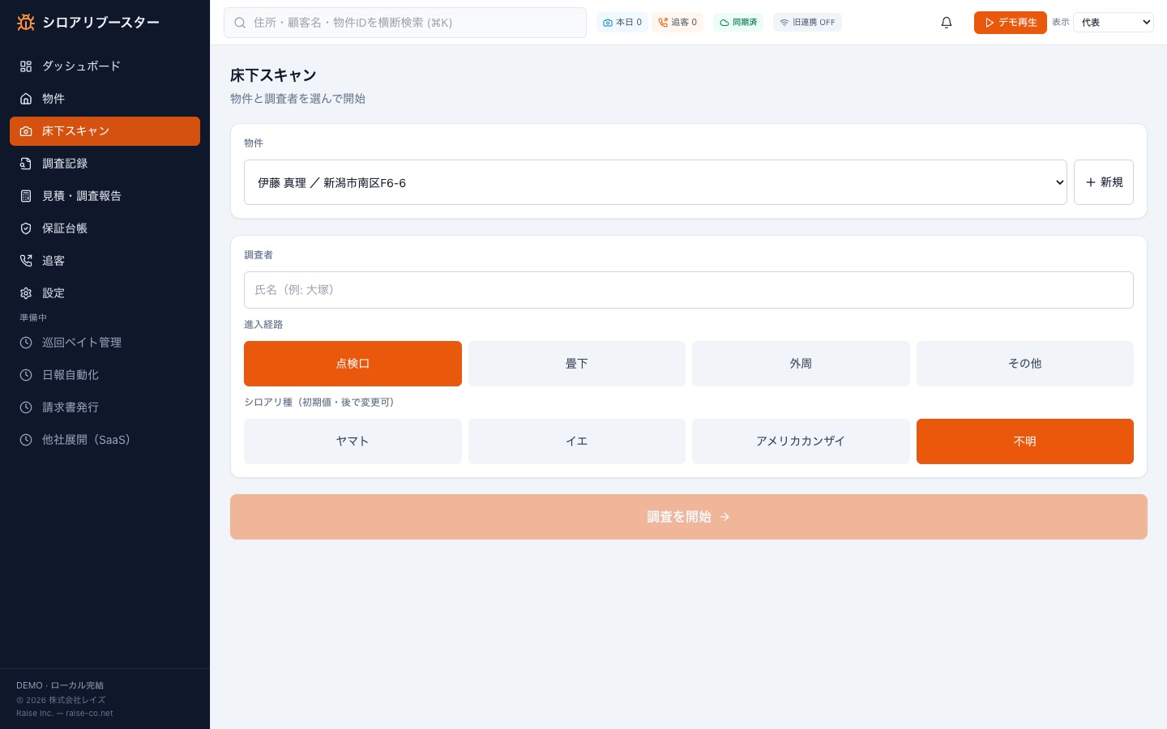
Task: Open 物件 in the sidebar
Action: (x=105, y=99)
